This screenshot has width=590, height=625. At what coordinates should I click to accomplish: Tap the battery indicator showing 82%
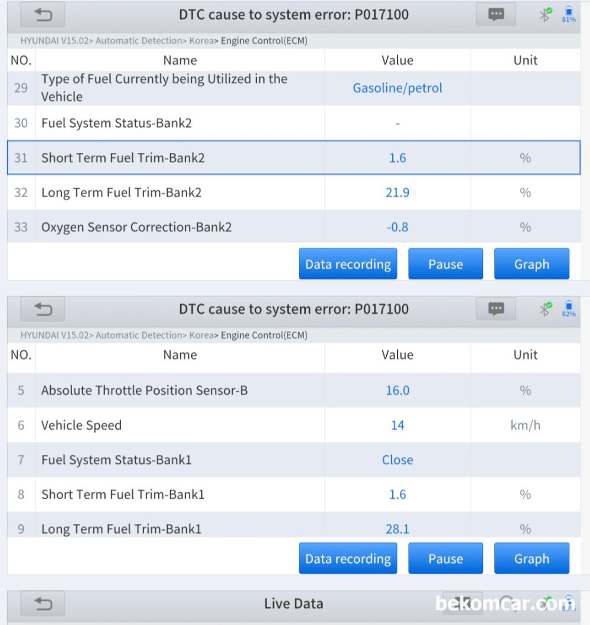click(x=569, y=309)
